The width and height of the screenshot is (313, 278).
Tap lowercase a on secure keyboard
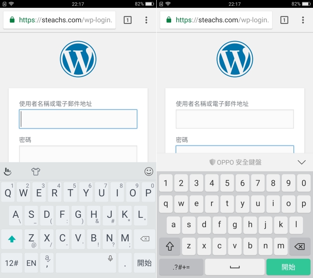pos(173,225)
